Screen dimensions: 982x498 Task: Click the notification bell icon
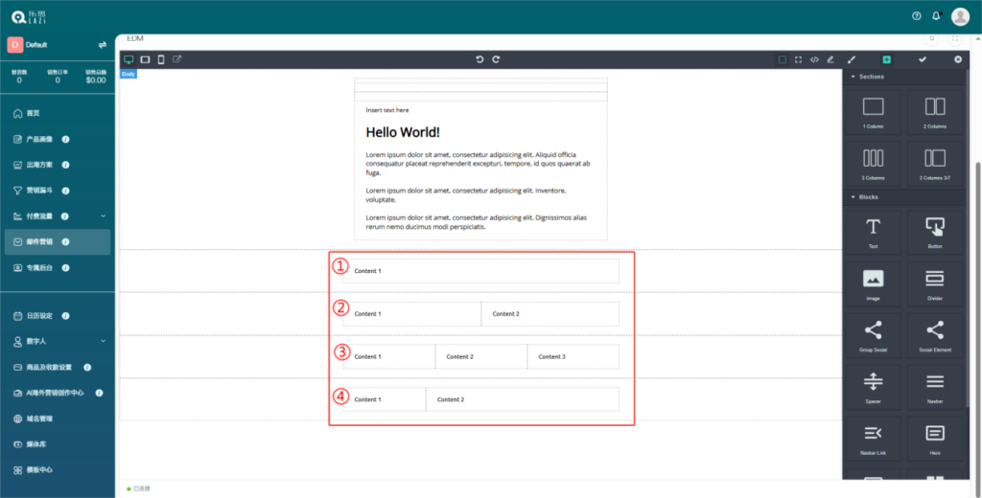coord(936,15)
